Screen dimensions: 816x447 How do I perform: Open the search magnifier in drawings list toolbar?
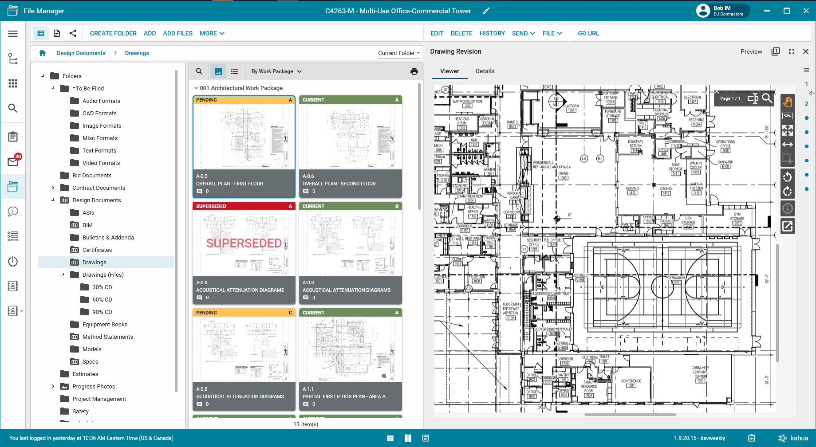(x=199, y=71)
